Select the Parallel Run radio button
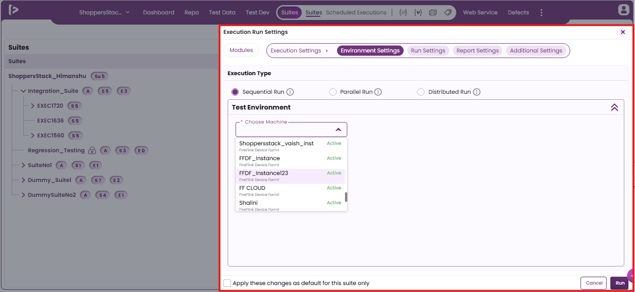Viewport: 635px width, 292px height. [x=333, y=92]
